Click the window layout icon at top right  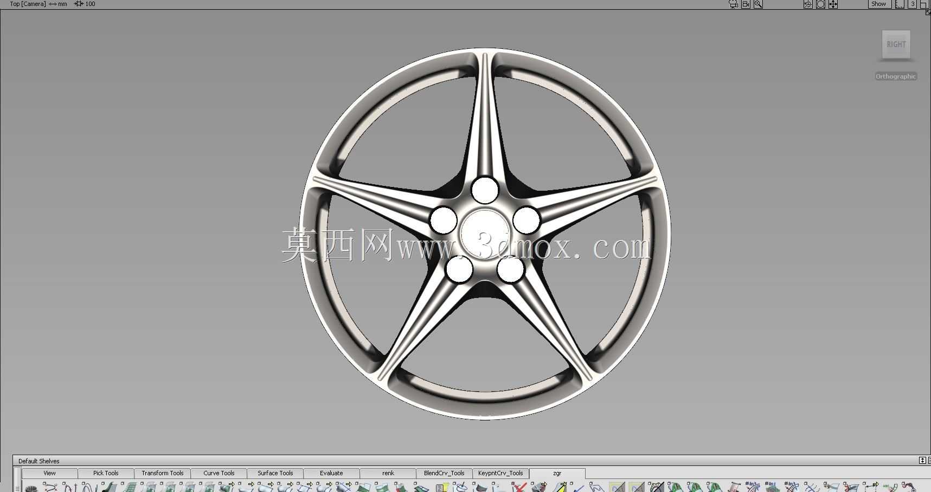[924, 4]
